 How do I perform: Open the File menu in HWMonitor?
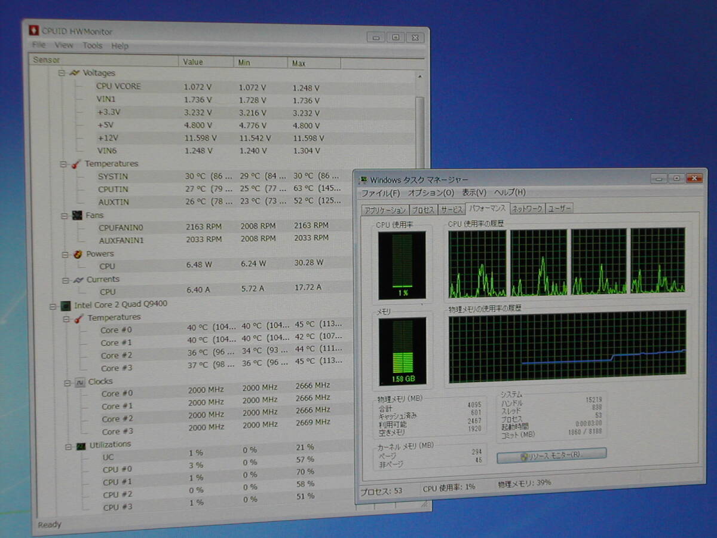click(x=38, y=45)
